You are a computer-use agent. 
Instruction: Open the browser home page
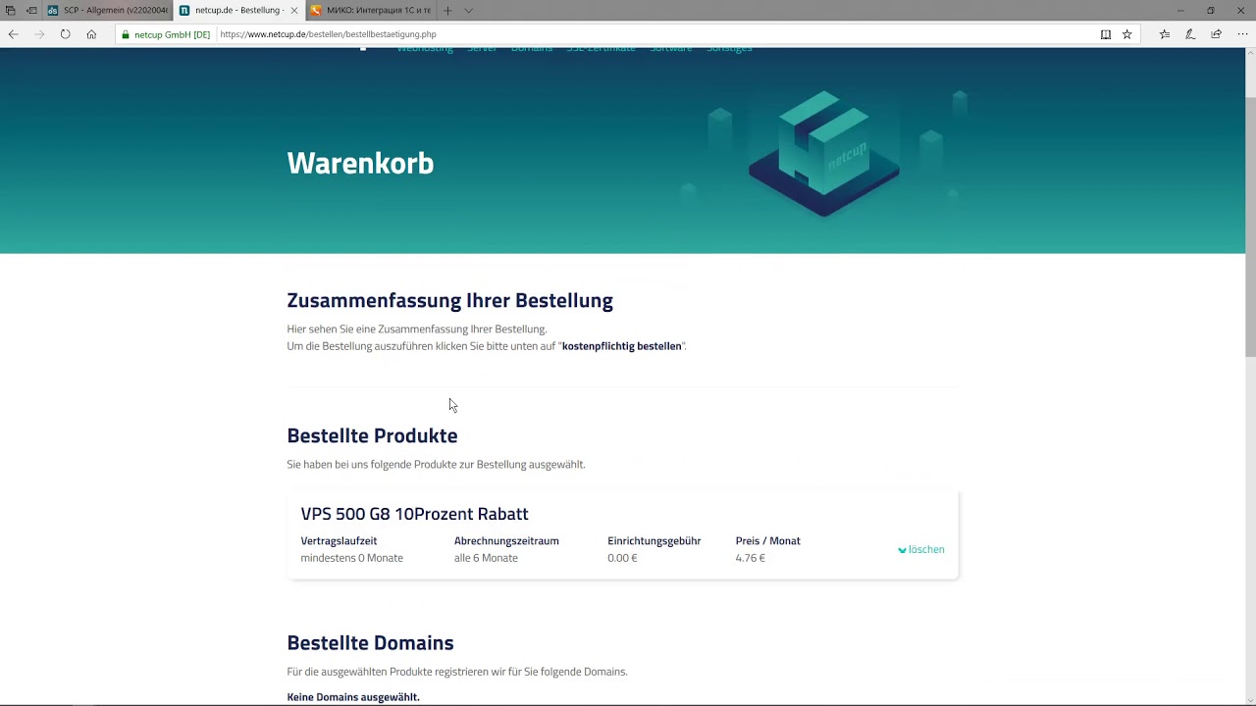click(91, 34)
